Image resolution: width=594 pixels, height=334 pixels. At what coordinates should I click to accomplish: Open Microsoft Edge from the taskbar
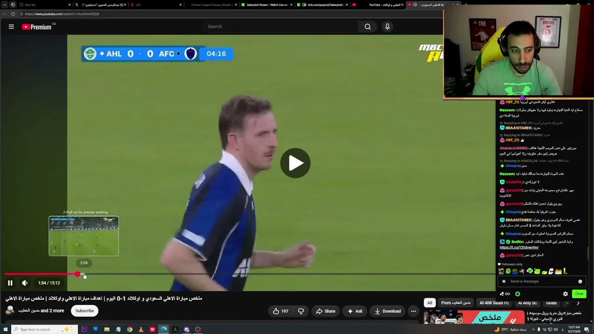coord(164,329)
